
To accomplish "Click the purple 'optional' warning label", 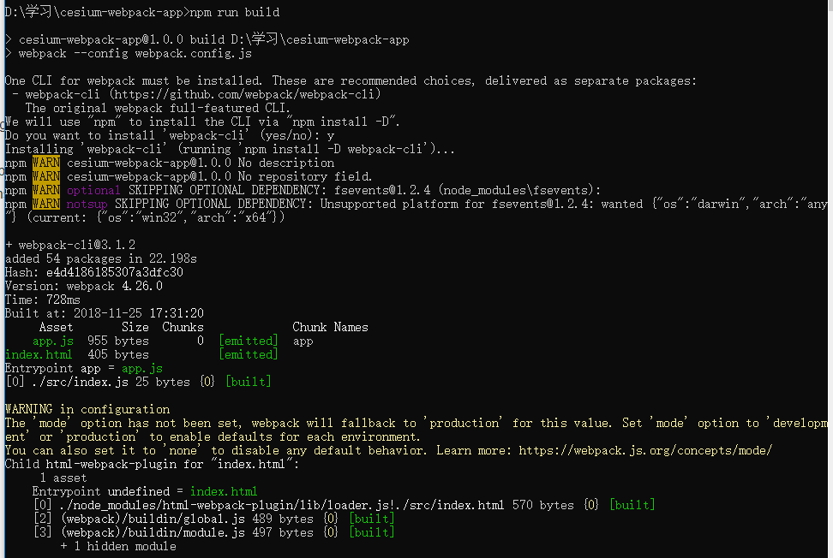I will [x=93, y=190].
